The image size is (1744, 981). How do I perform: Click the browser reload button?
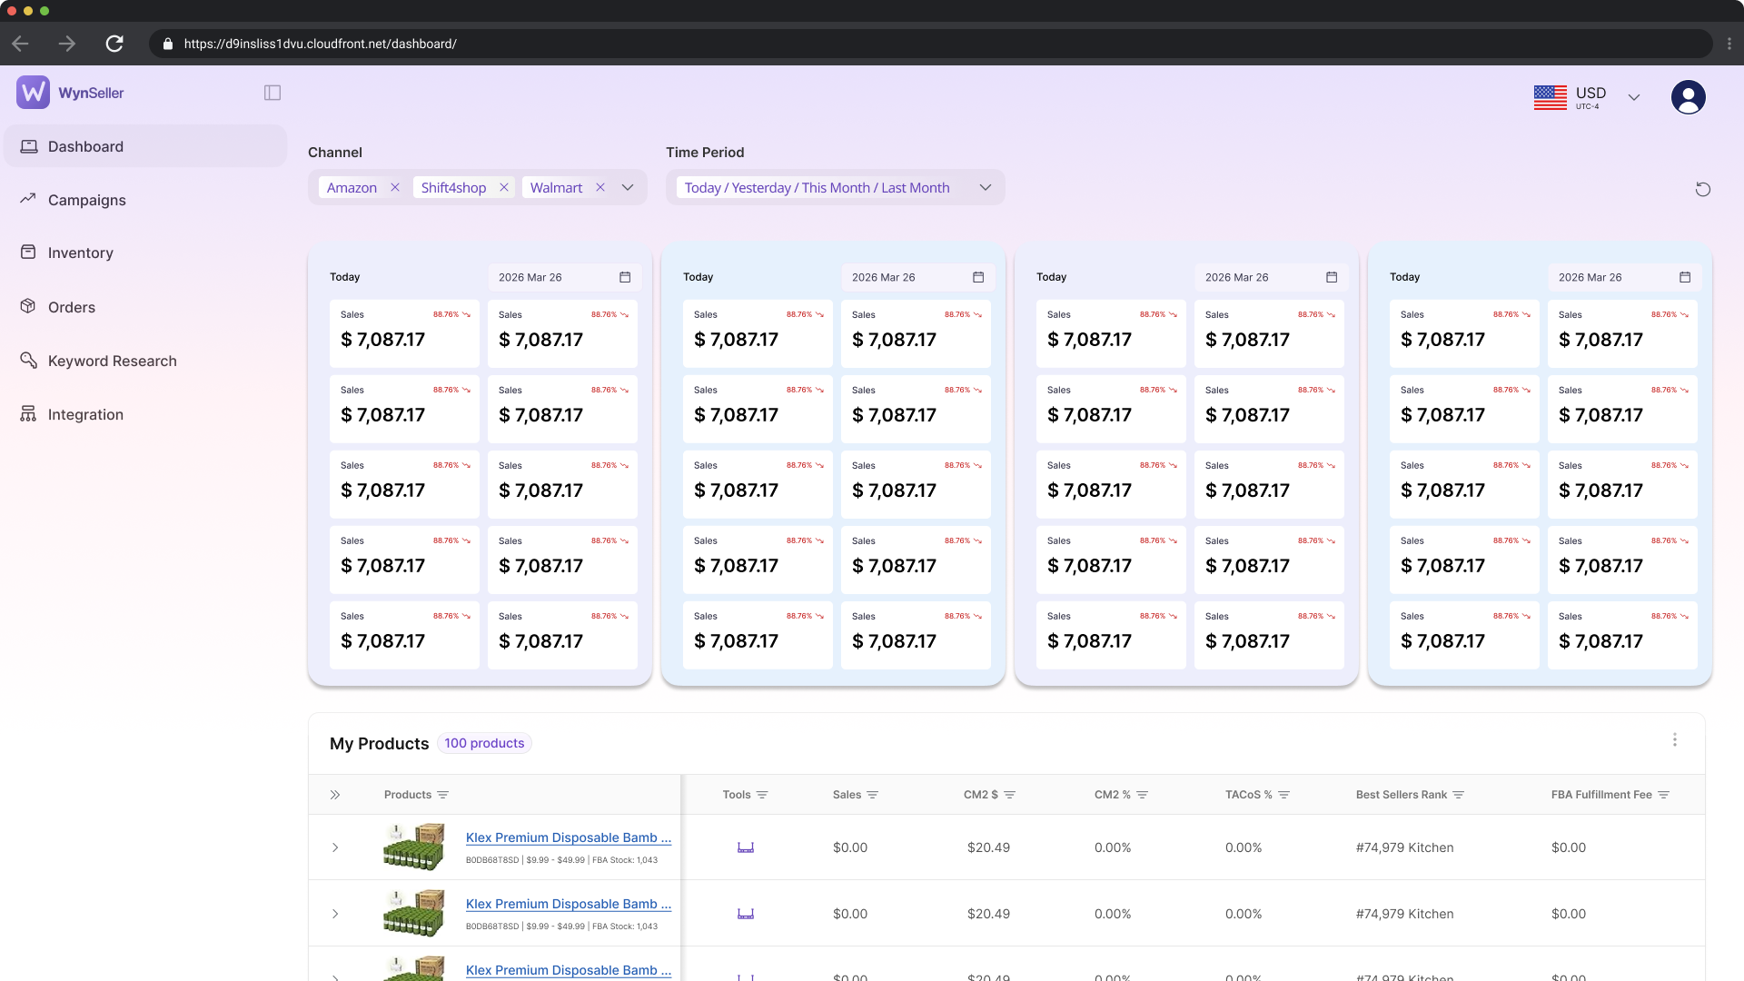coord(114,44)
